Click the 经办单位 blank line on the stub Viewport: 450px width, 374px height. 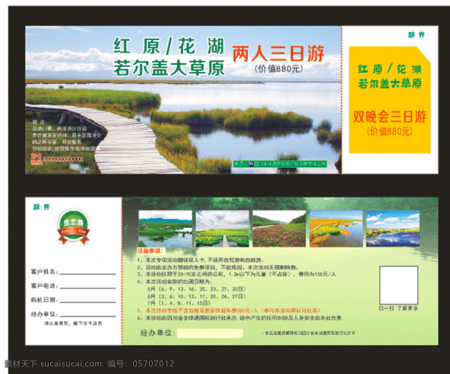tap(87, 316)
